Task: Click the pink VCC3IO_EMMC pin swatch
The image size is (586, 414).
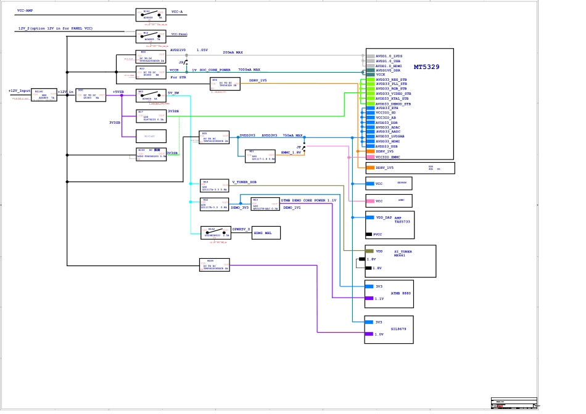Action: pyautogui.click(x=371, y=157)
